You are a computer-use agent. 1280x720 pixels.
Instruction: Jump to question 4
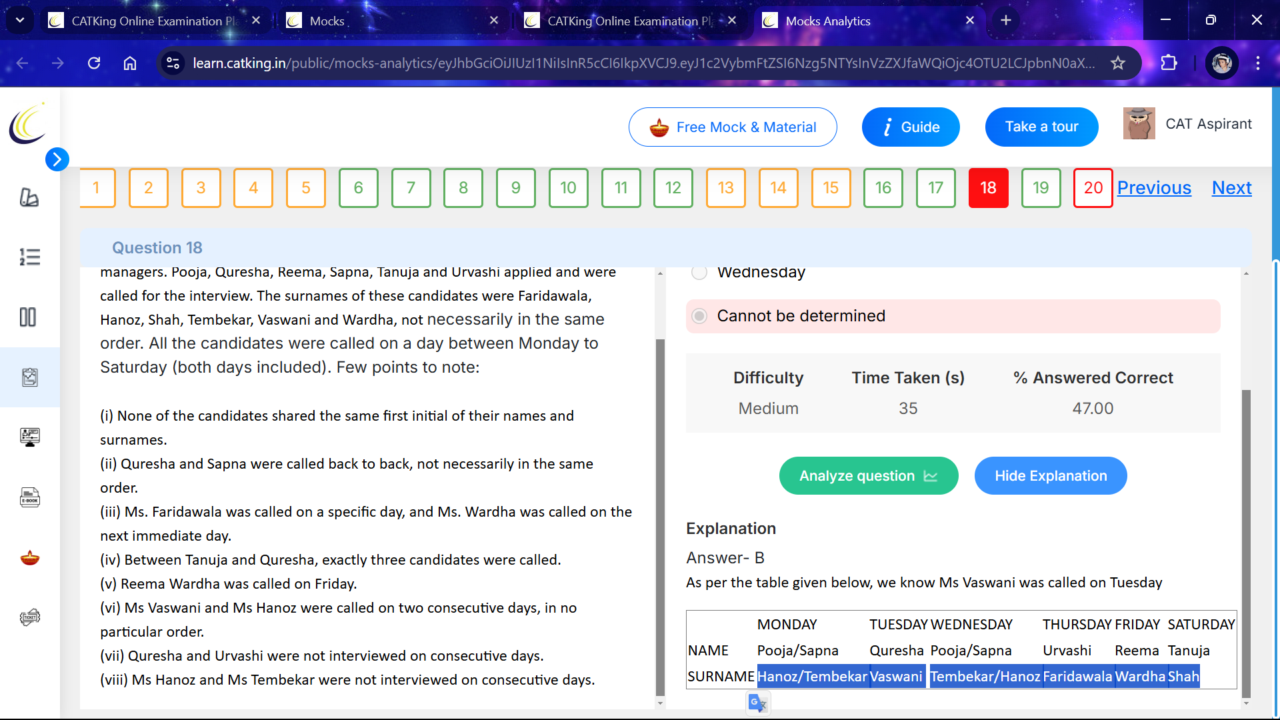[253, 188]
